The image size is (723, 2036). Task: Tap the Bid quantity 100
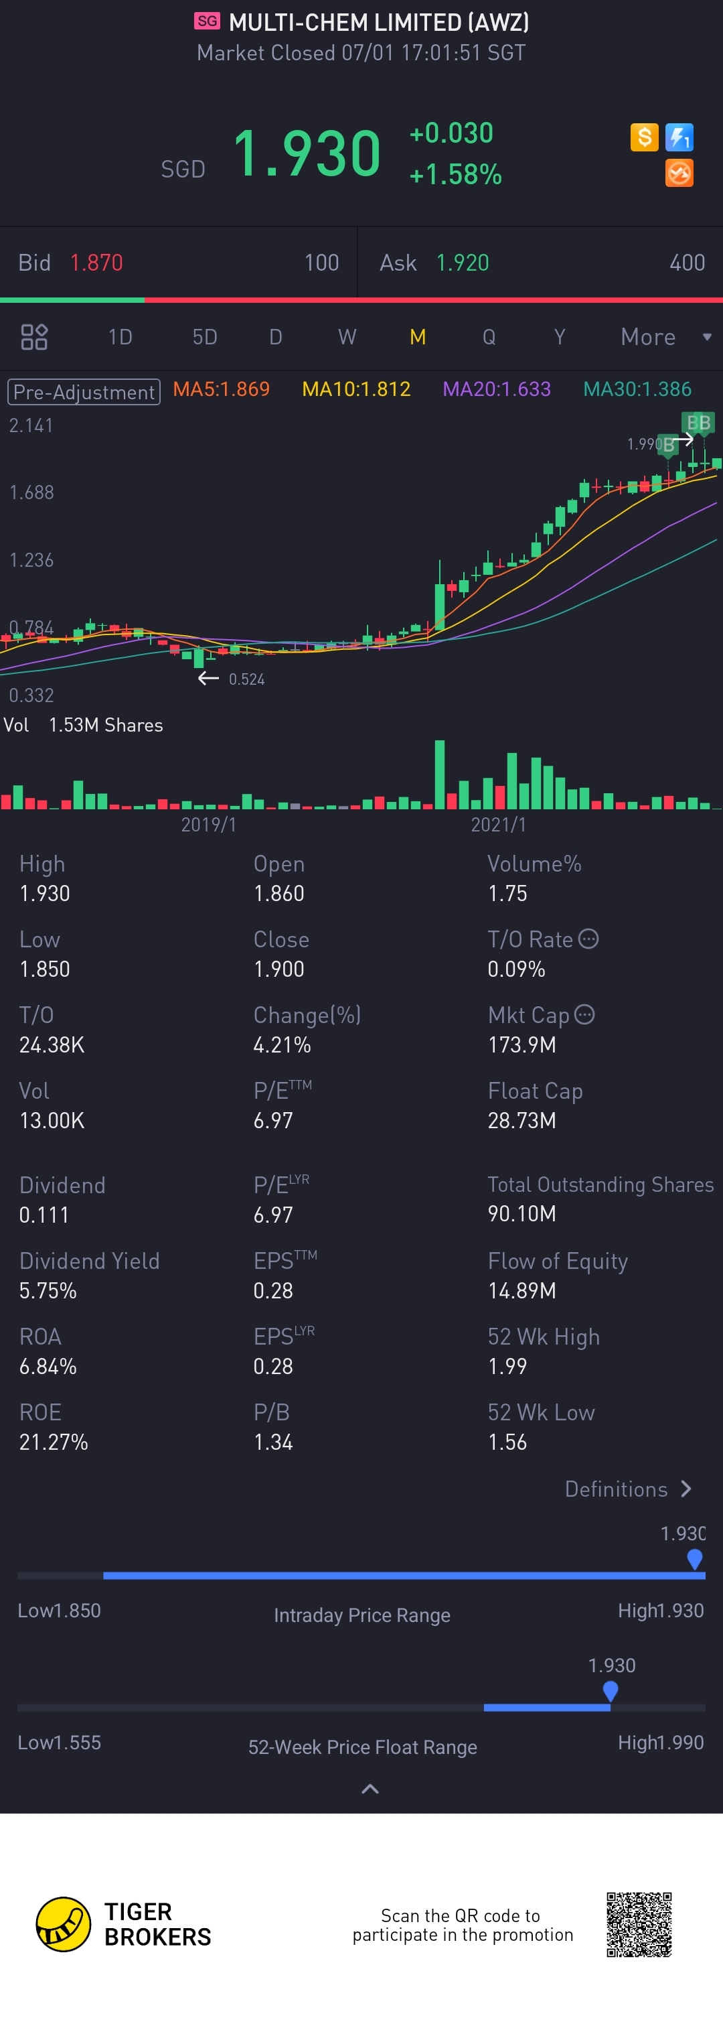click(x=321, y=263)
